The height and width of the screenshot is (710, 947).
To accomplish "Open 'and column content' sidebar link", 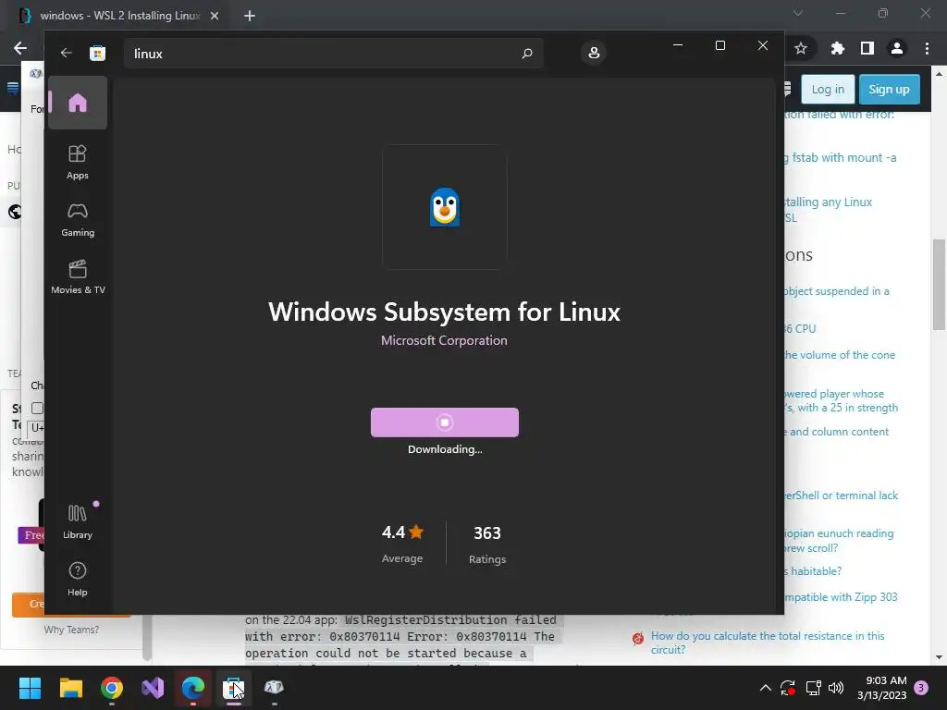I will click(x=838, y=432).
